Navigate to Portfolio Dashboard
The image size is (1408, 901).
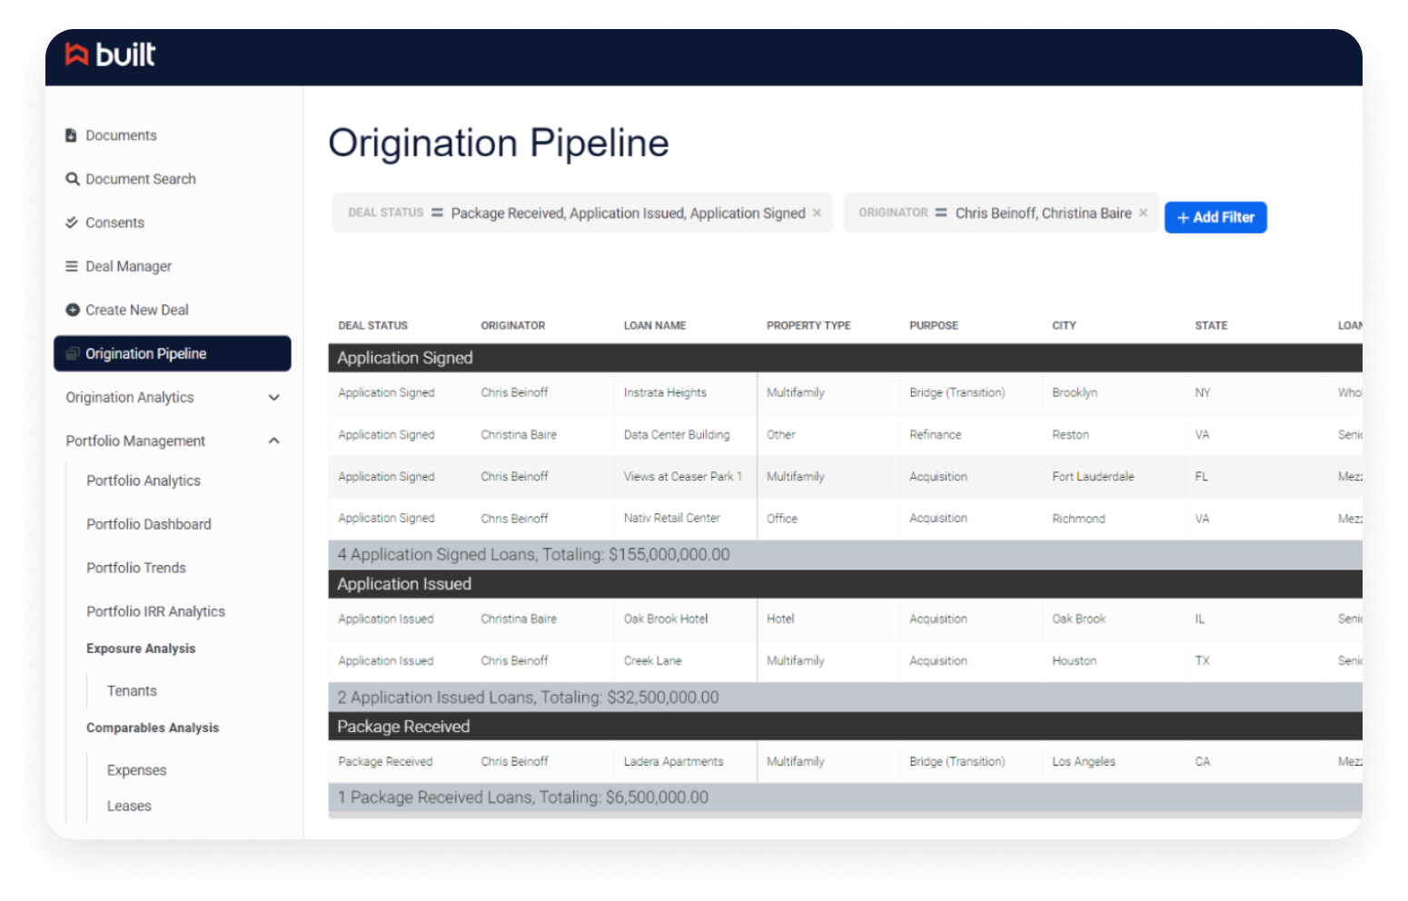click(148, 524)
